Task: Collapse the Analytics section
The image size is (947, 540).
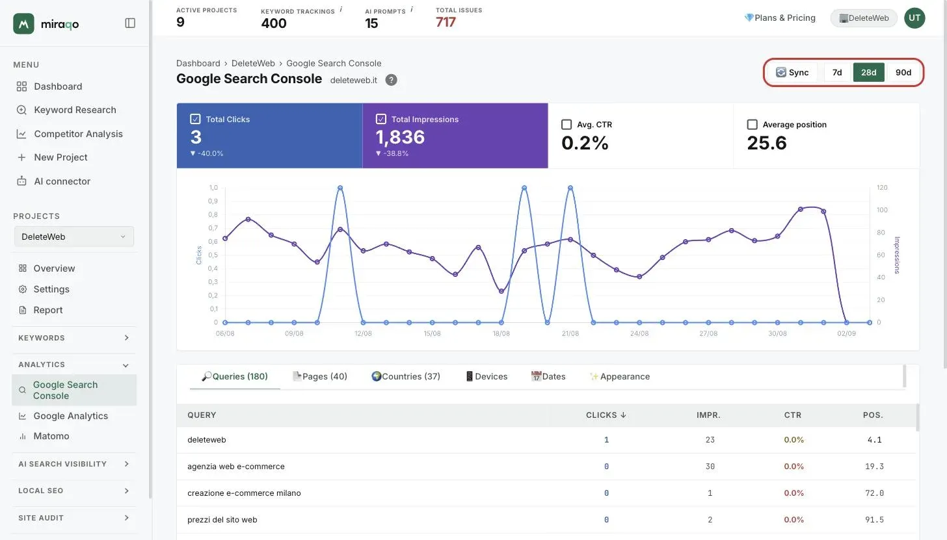Action: tap(74, 365)
